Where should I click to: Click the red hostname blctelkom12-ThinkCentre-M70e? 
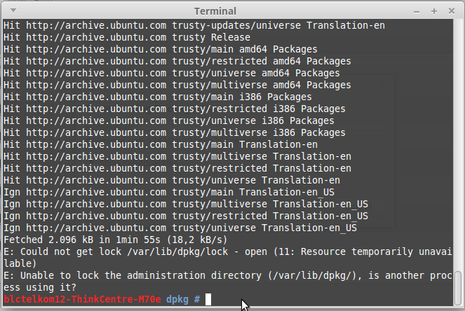tap(82, 300)
